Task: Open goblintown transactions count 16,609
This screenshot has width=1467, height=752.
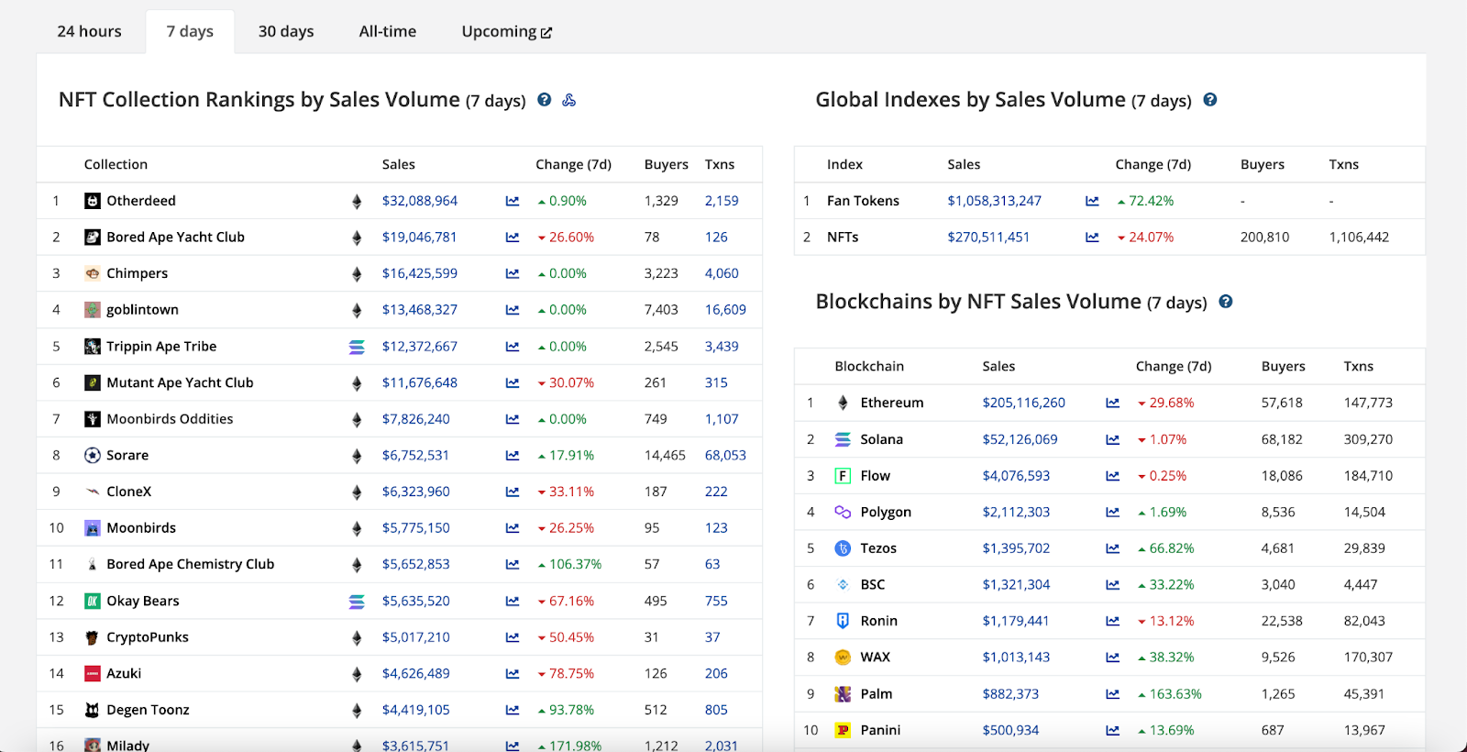Action: pyautogui.click(x=725, y=310)
